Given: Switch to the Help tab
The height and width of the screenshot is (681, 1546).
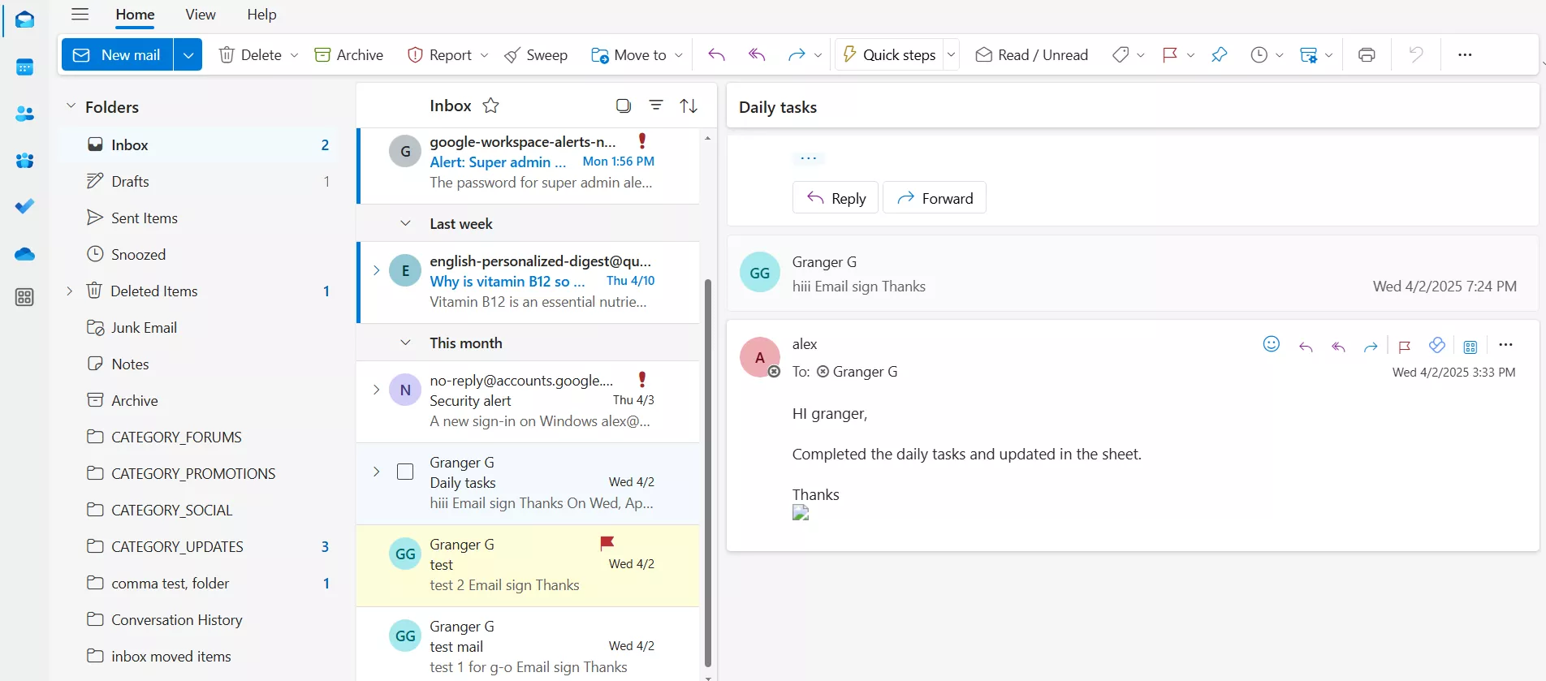Looking at the screenshot, I should pyautogui.click(x=261, y=15).
